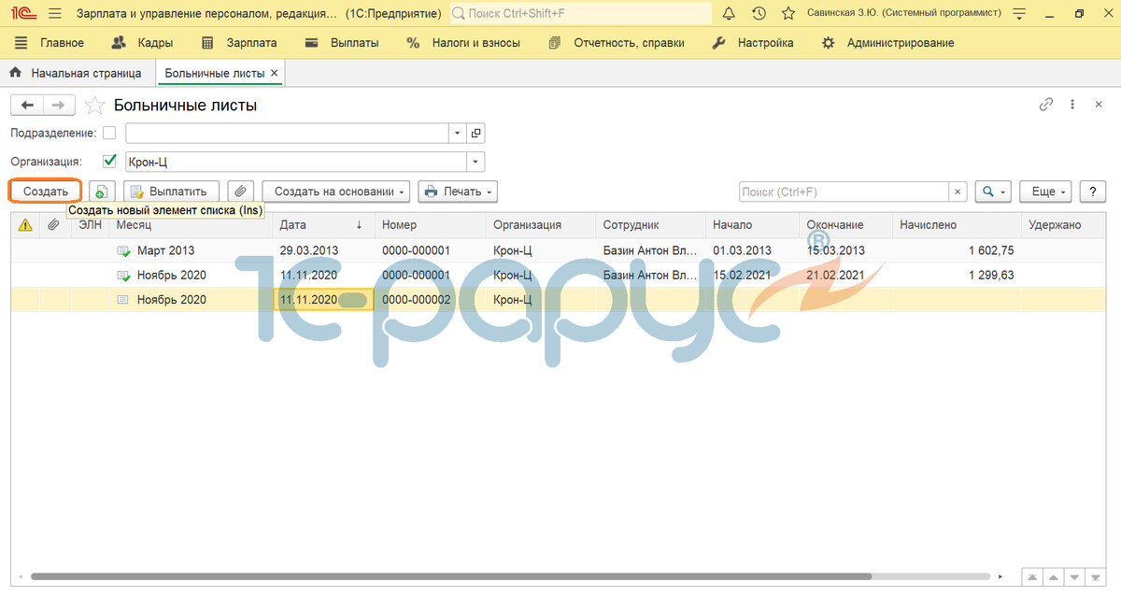Viewport: 1121px width, 597px height.
Task: Select the Март 2013 row
Action: pos(559,251)
